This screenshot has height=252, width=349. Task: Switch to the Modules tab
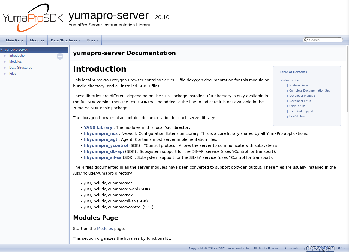coord(37,40)
